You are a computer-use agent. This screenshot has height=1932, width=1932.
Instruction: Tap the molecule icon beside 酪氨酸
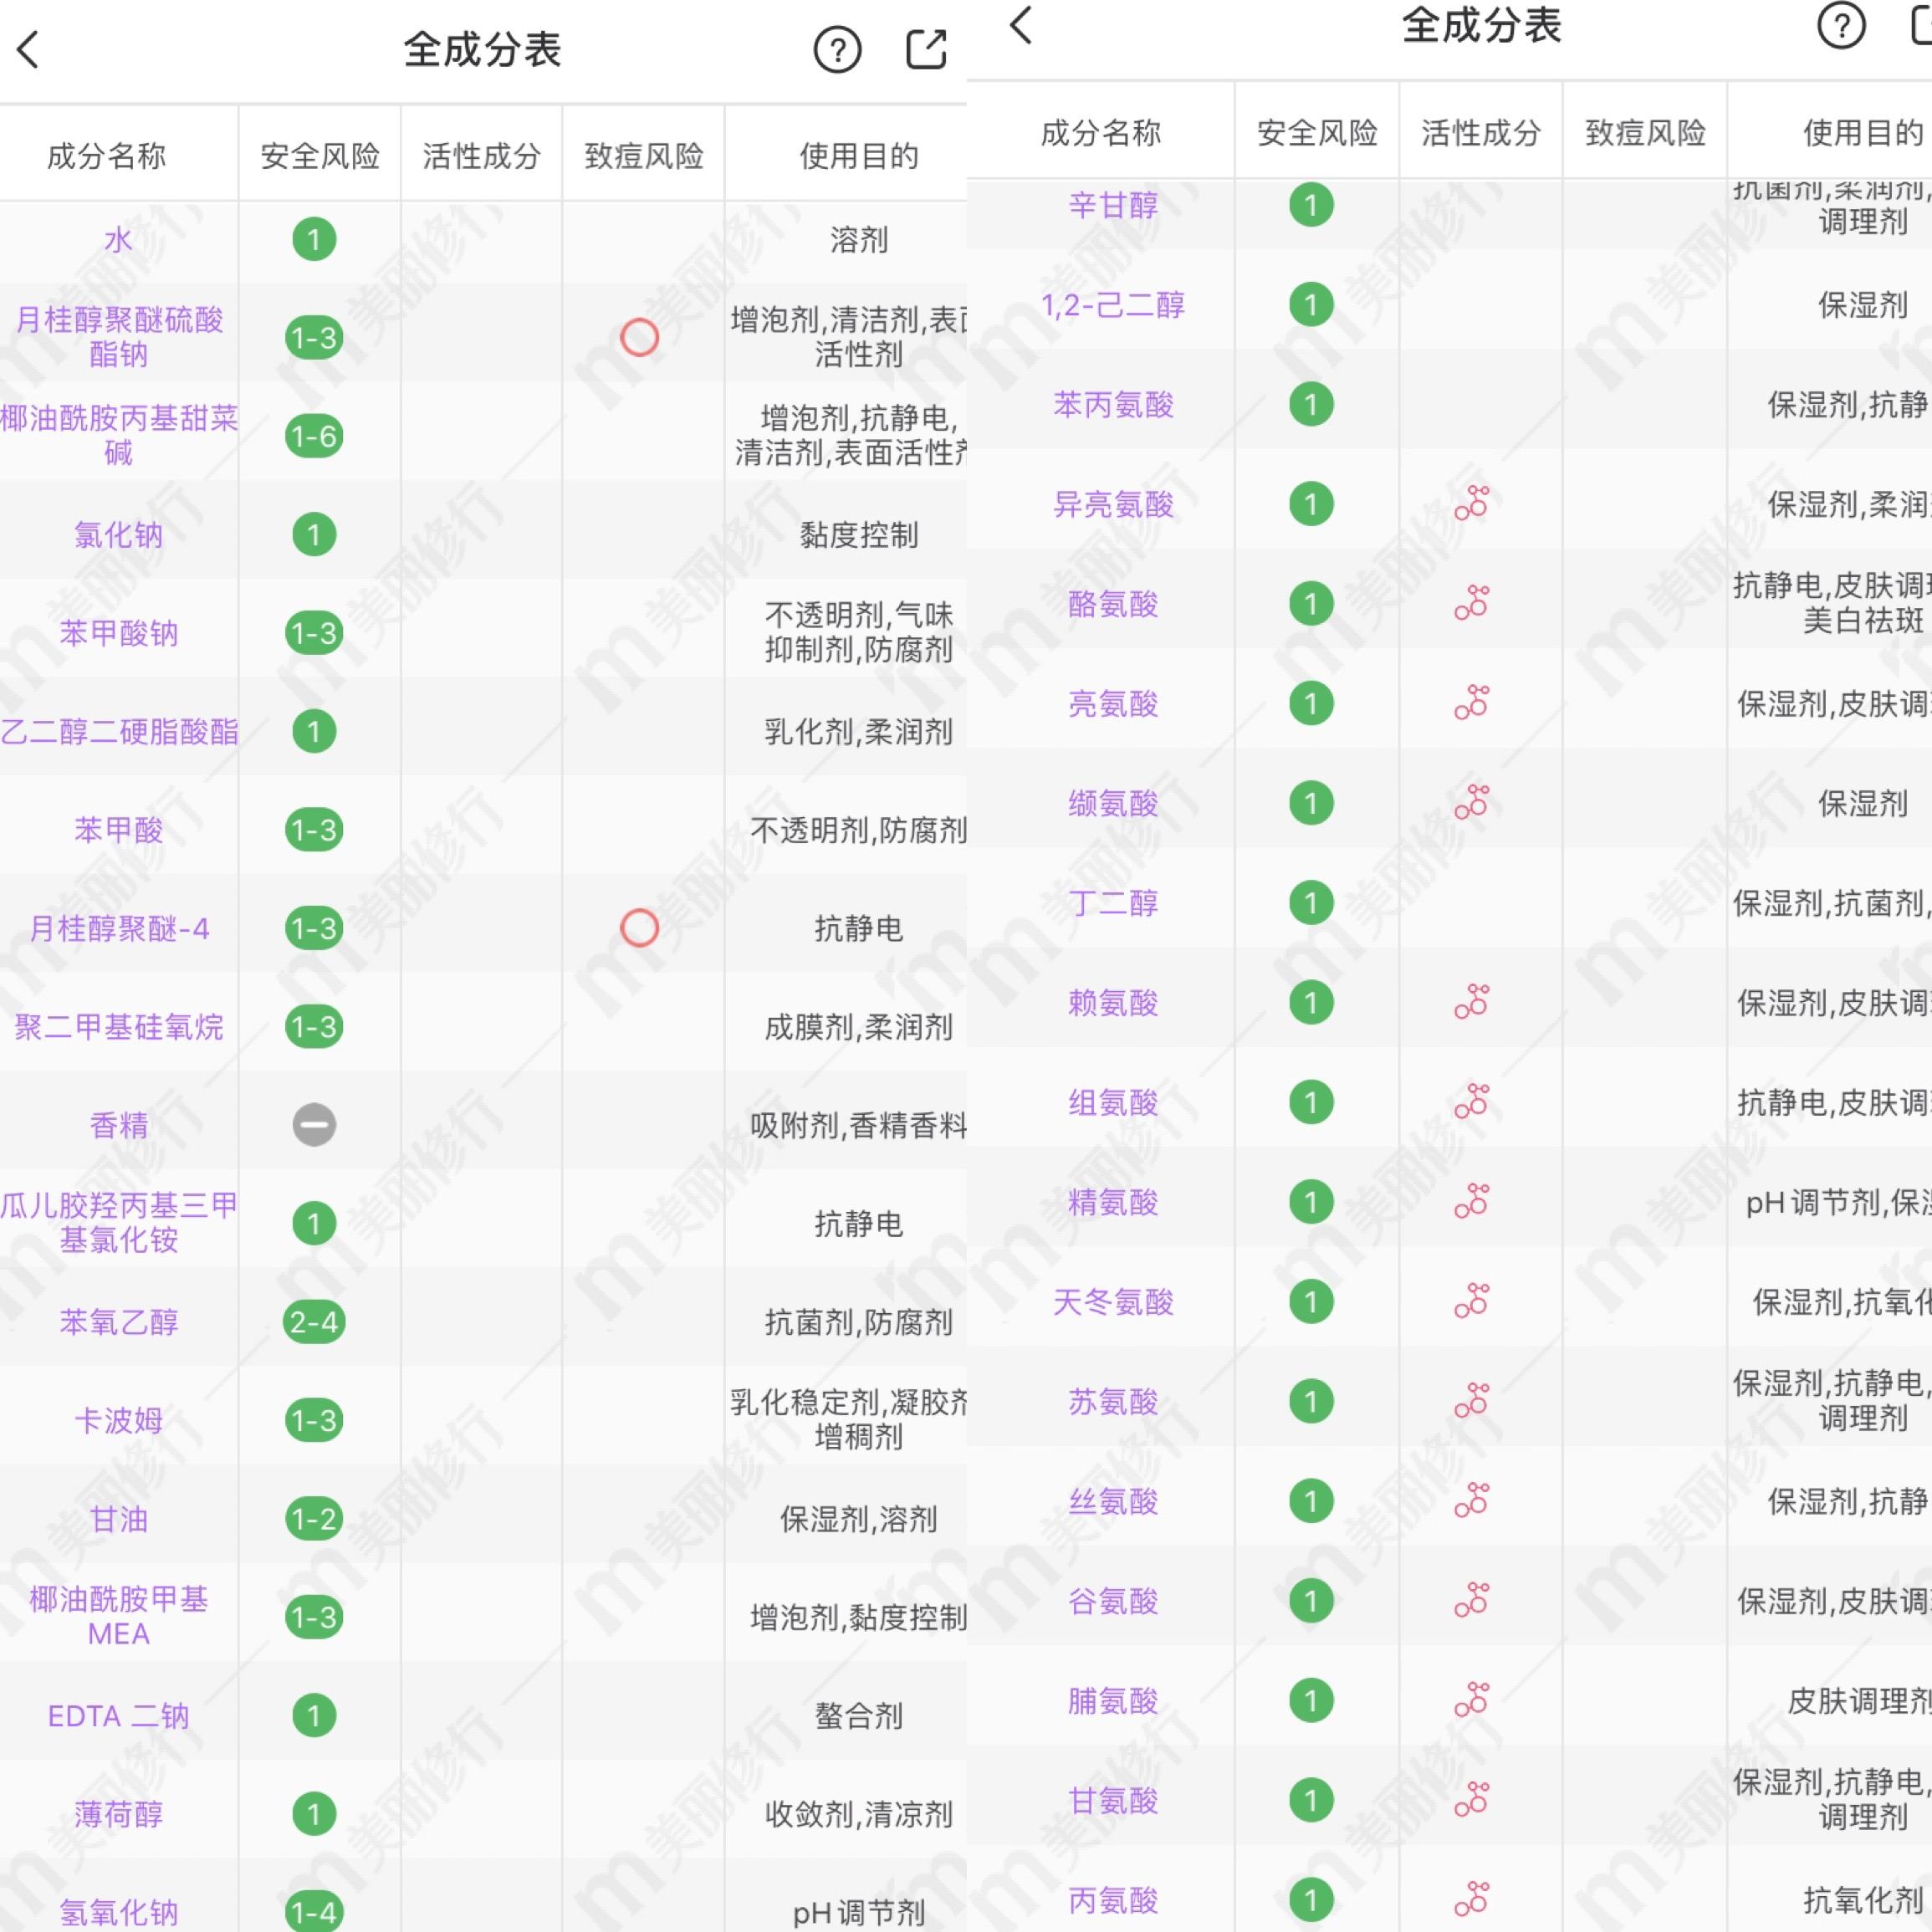tap(1472, 603)
